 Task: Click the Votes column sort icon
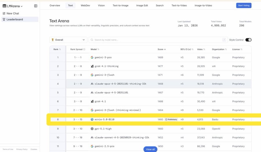click(204, 49)
